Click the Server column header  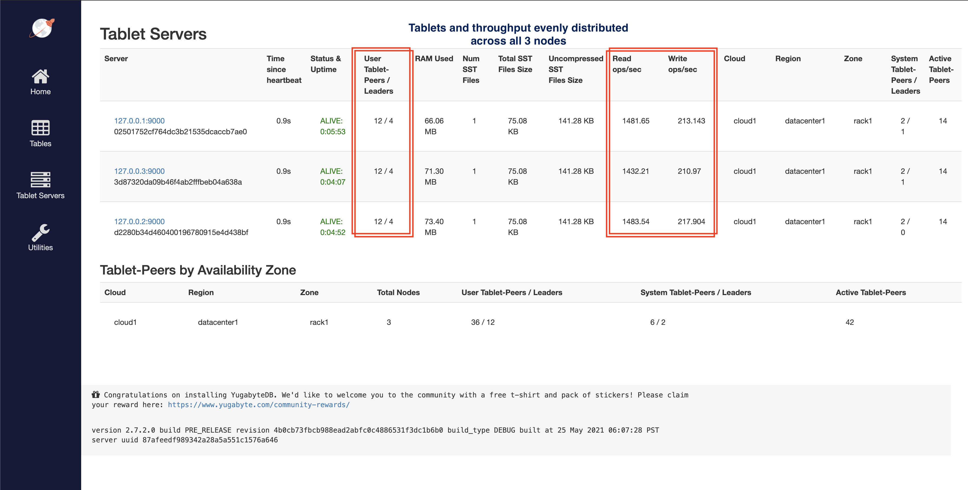116,59
